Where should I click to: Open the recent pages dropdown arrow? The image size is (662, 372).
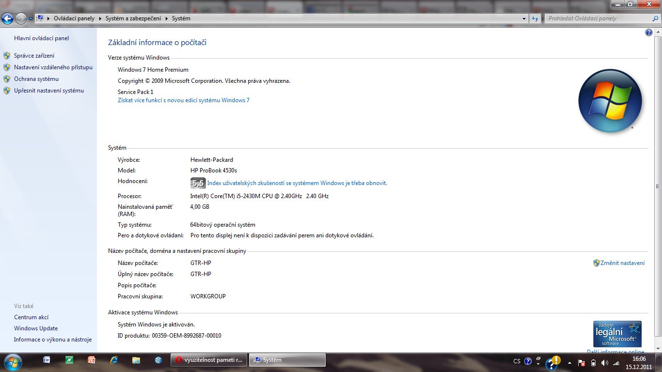point(31,18)
